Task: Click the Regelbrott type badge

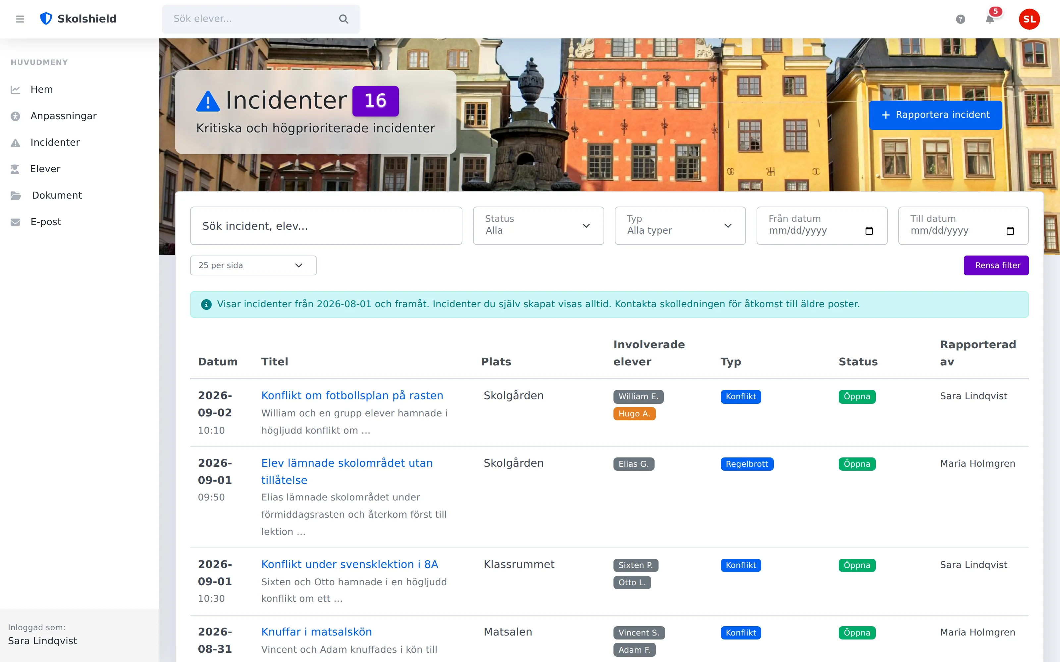Action: pos(747,464)
